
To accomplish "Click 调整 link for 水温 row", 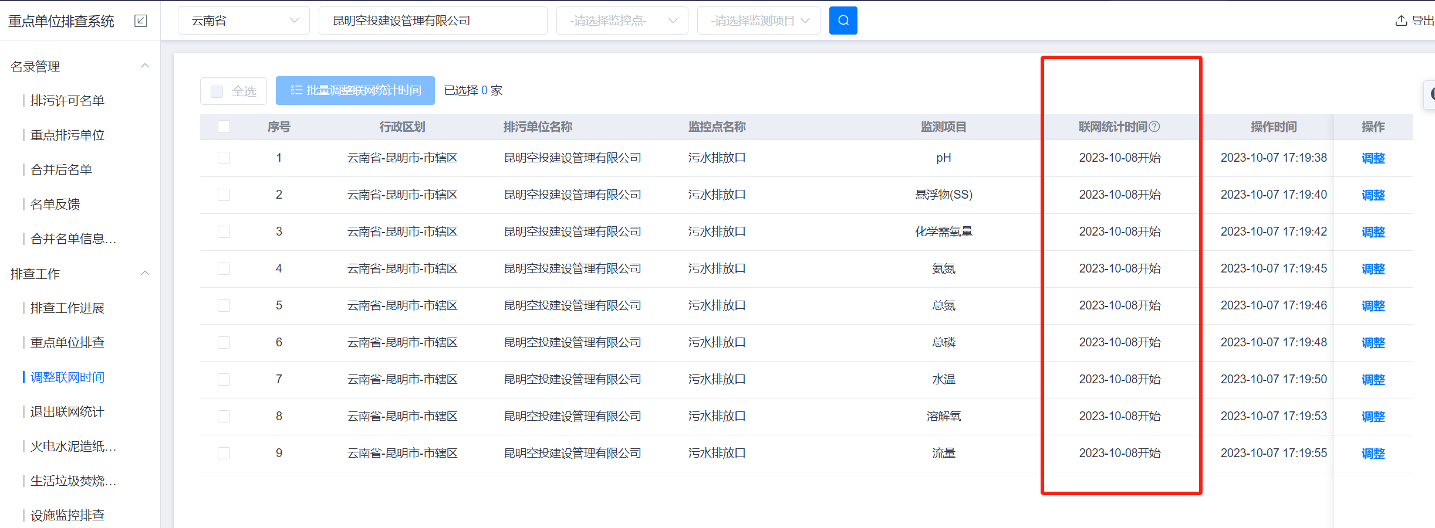I will coord(1373,380).
